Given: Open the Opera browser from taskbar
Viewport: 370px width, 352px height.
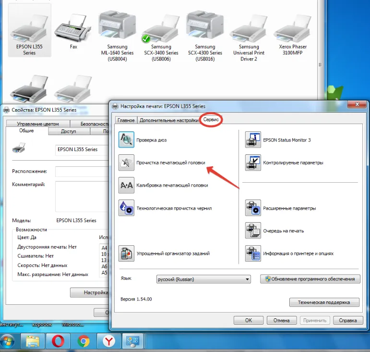Looking at the screenshot, I should [x=58, y=341].
